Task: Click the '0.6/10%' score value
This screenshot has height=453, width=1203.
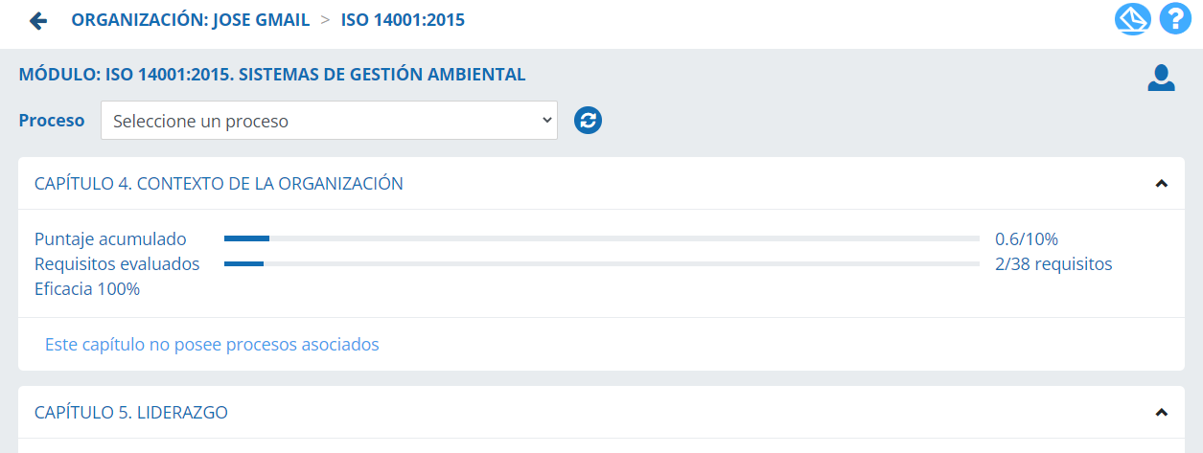Action: tap(1026, 238)
